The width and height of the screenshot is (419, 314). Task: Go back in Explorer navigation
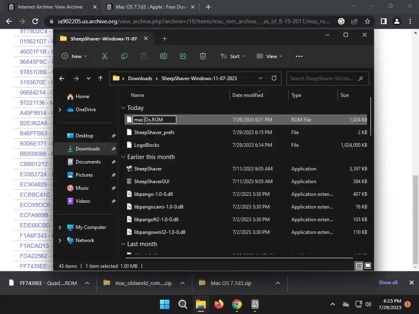tap(62, 78)
